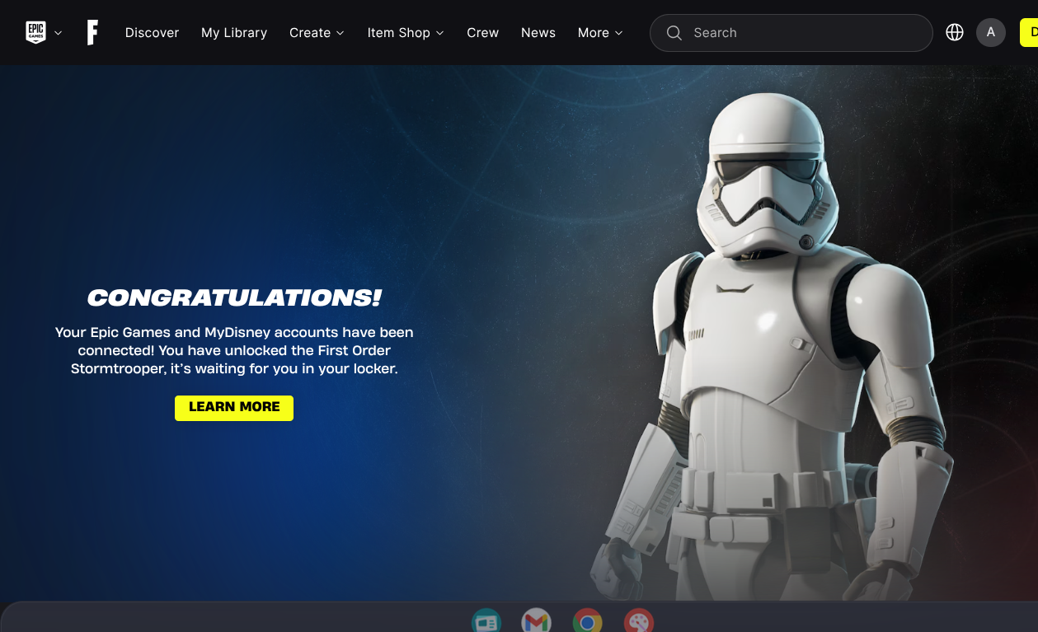The height and width of the screenshot is (632, 1038).
Task: Click the CONGRATULATIONS! heading
Action: [x=234, y=297]
